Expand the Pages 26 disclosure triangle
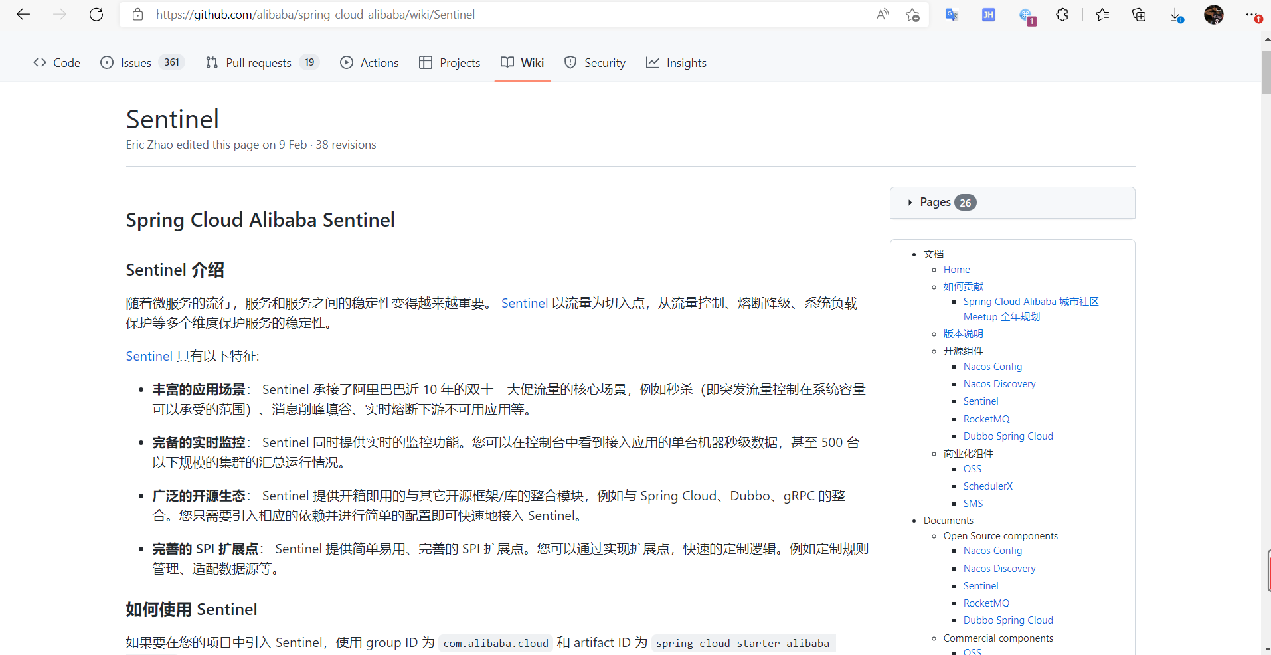The image size is (1271, 655). [x=910, y=203]
